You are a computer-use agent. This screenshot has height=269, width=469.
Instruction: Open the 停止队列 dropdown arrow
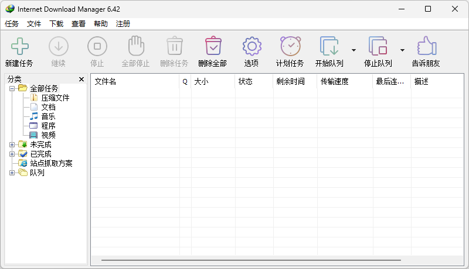click(403, 50)
